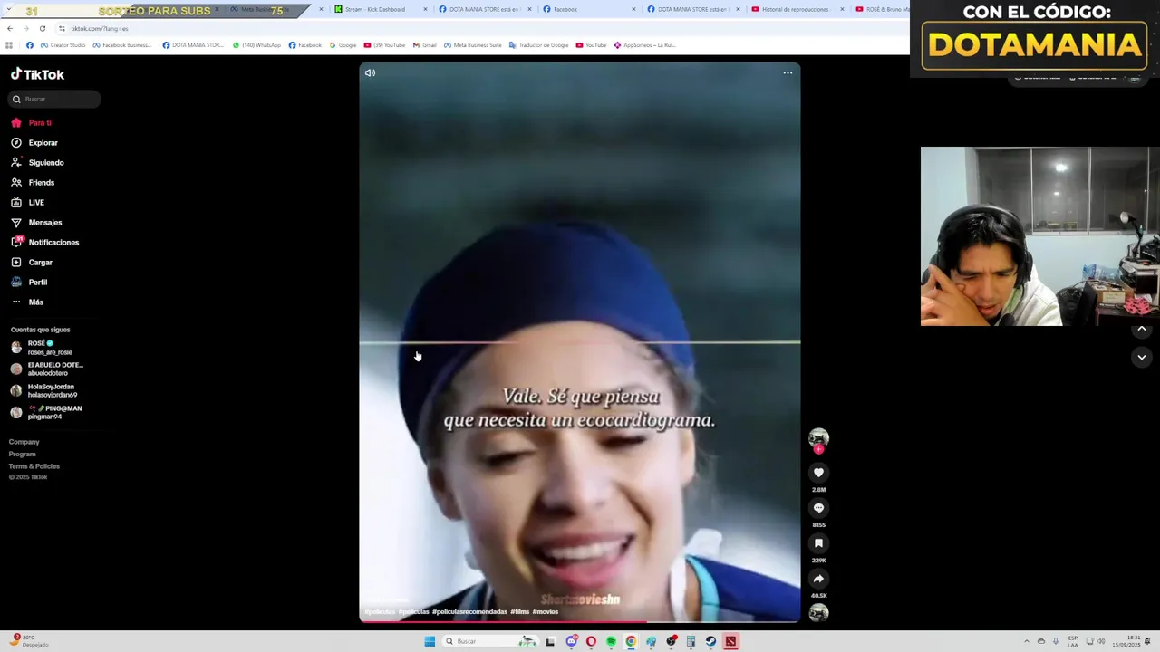Open Notificaciones in the sidebar
The width and height of the screenshot is (1160, 652).
click(x=44, y=242)
